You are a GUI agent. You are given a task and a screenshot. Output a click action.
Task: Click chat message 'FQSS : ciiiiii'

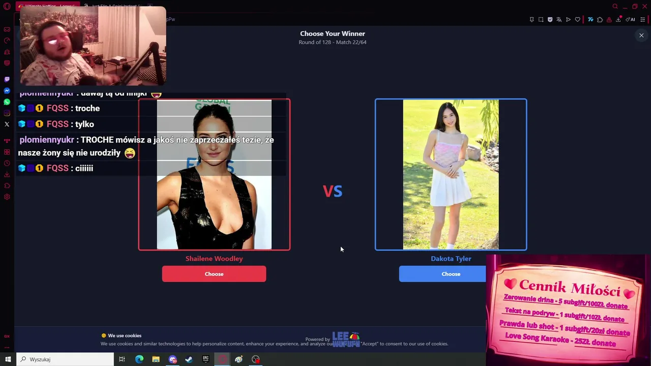(55, 168)
